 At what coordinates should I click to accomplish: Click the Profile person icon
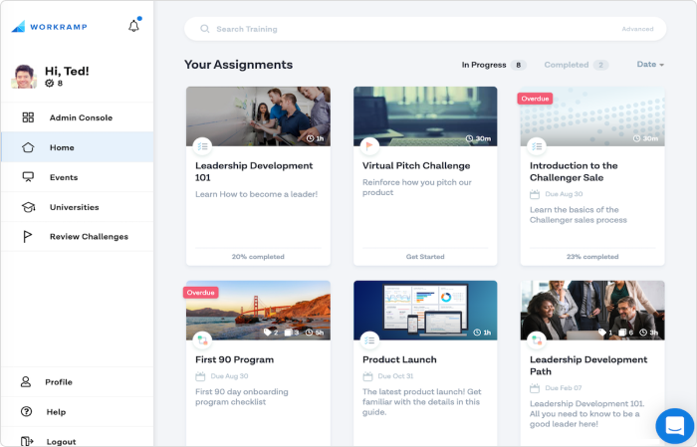coord(26,381)
